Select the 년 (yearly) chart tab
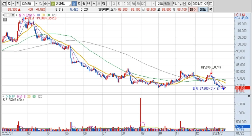 point(88,4)
